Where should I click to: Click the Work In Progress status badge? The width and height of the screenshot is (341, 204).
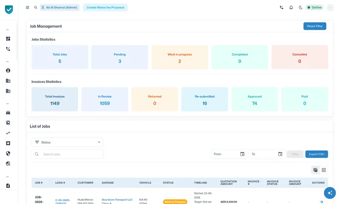point(175,201)
